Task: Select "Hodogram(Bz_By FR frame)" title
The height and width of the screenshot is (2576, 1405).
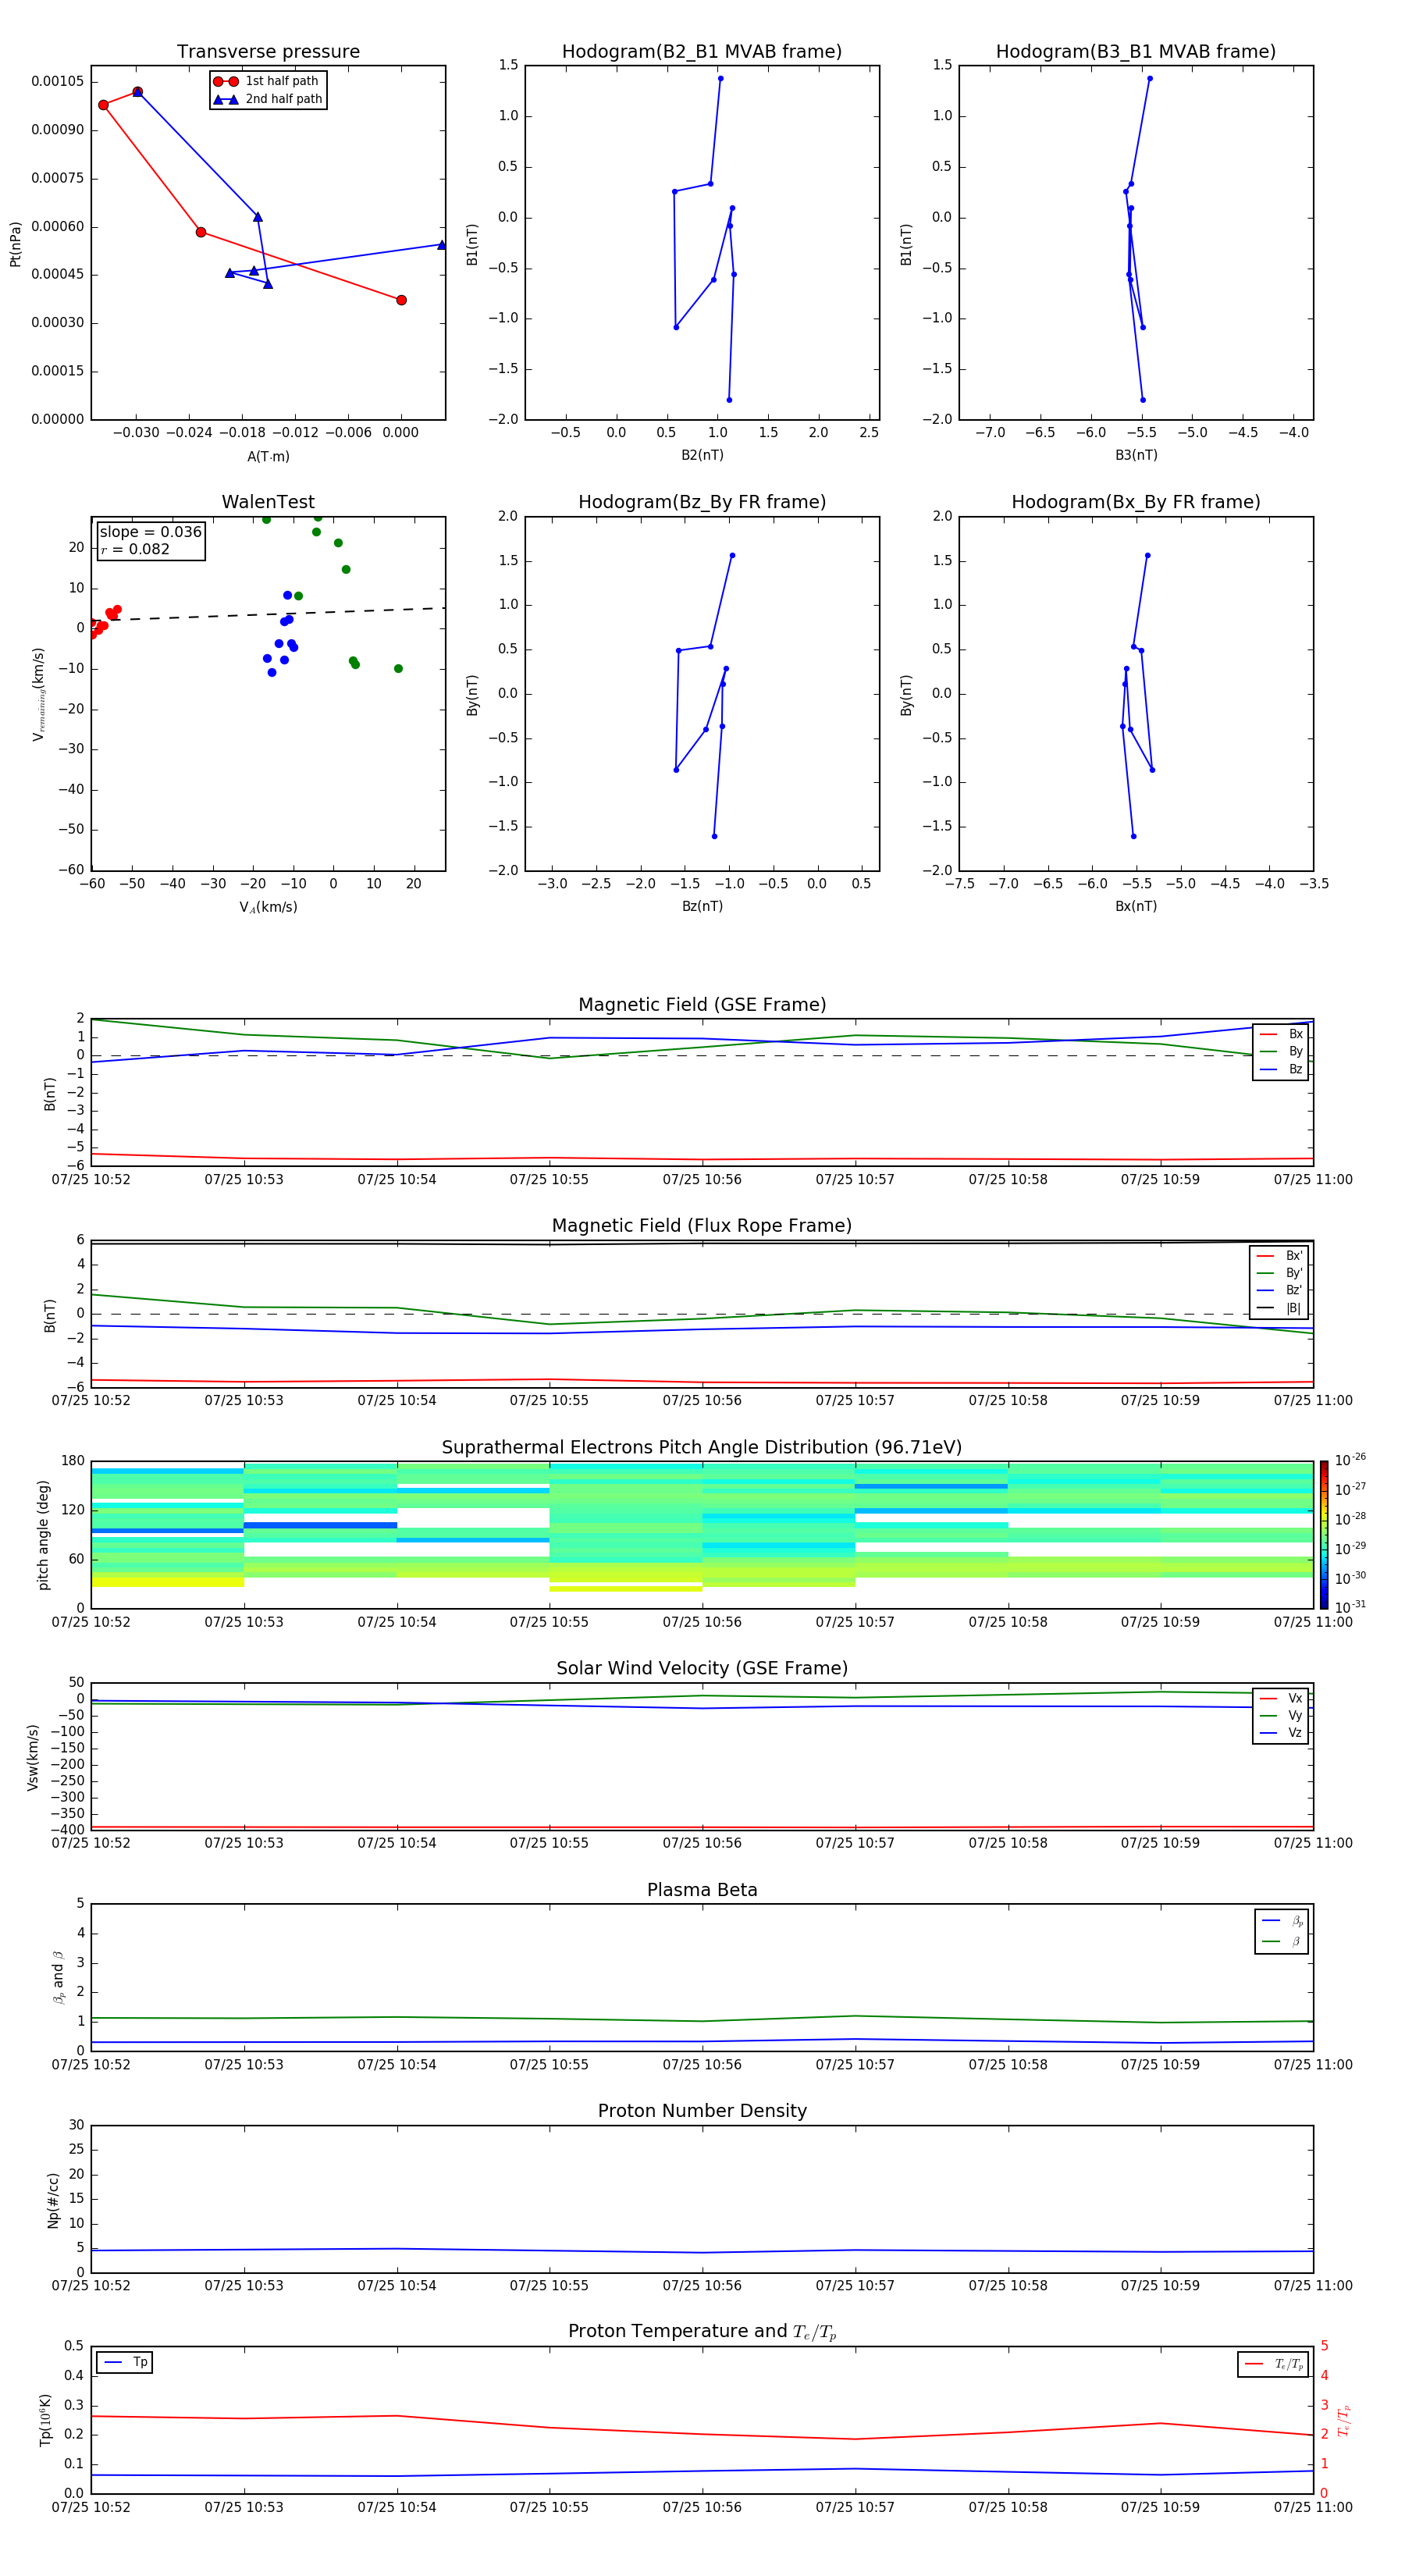Action: tap(702, 502)
